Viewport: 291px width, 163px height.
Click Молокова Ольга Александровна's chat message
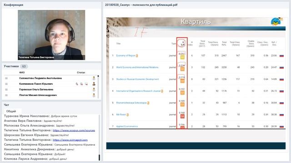click(40, 125)
